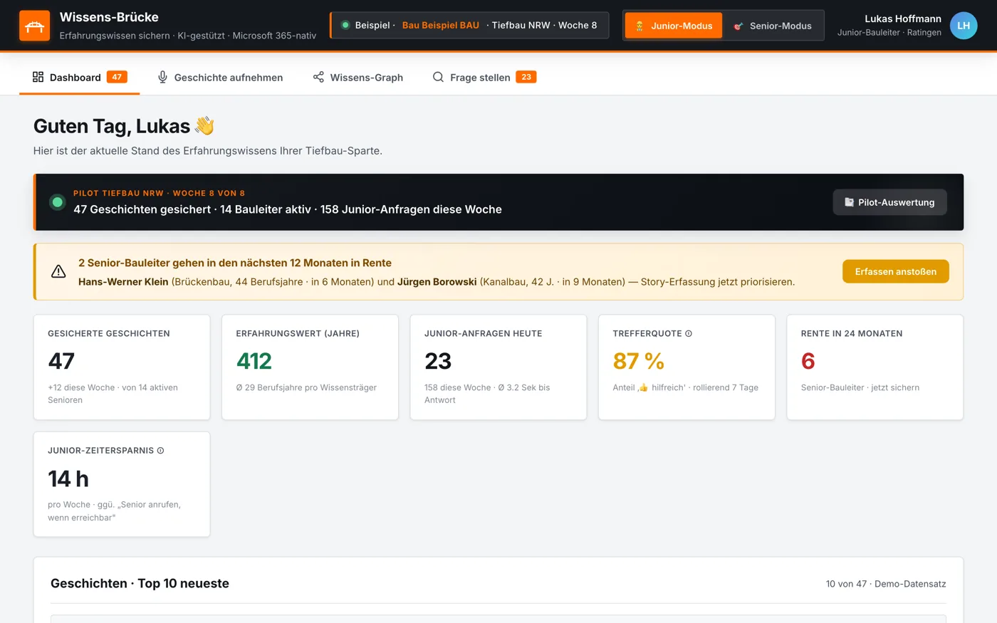The width and height of the screenshot is (997, 623).
Task: Click the Bau Beispiel BAU label in the header
Action: click(x=441, y=25)
